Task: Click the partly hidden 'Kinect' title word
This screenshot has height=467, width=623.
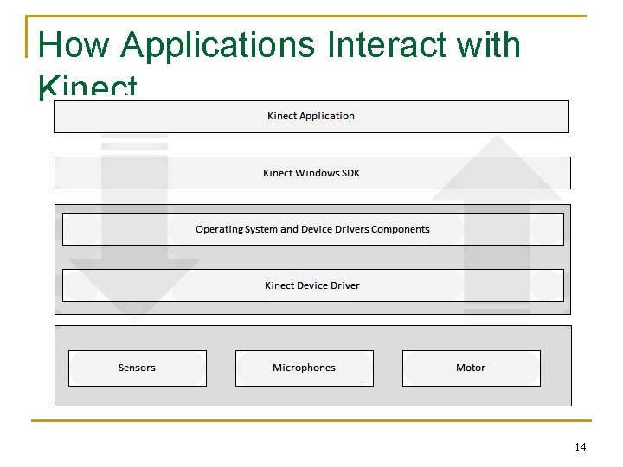Action: tap(87, 86)
